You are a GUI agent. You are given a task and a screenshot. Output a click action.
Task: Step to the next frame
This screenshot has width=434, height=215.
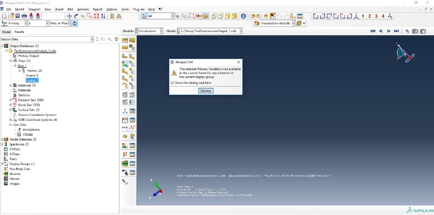[x=389, y=31]
